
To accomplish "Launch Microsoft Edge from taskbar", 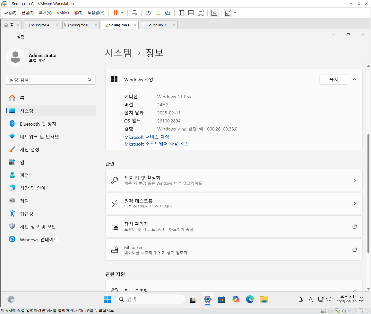I will (x=250, y=299).
